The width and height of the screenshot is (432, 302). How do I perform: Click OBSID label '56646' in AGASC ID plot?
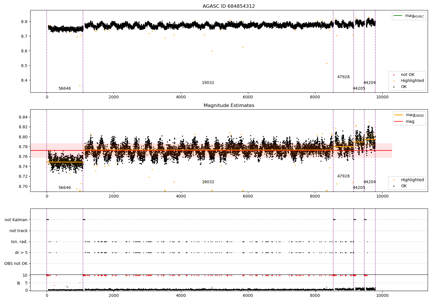pos(65,89)
